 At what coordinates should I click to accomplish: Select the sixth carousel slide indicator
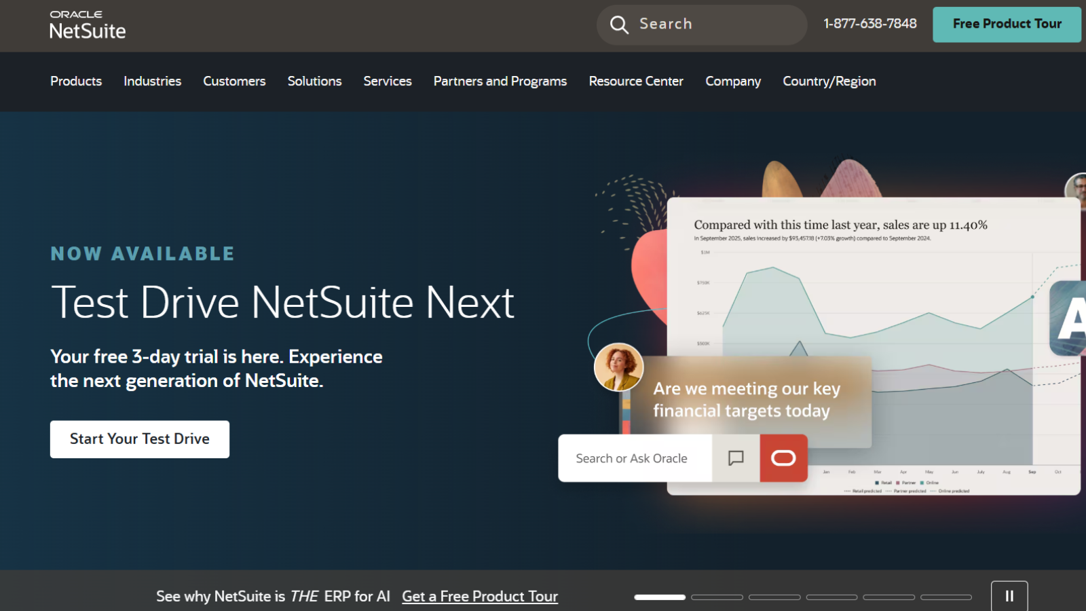946,597
